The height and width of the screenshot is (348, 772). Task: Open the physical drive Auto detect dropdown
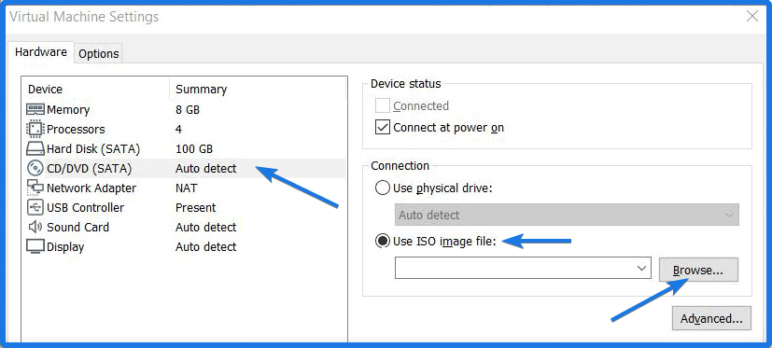click(567, 216)
